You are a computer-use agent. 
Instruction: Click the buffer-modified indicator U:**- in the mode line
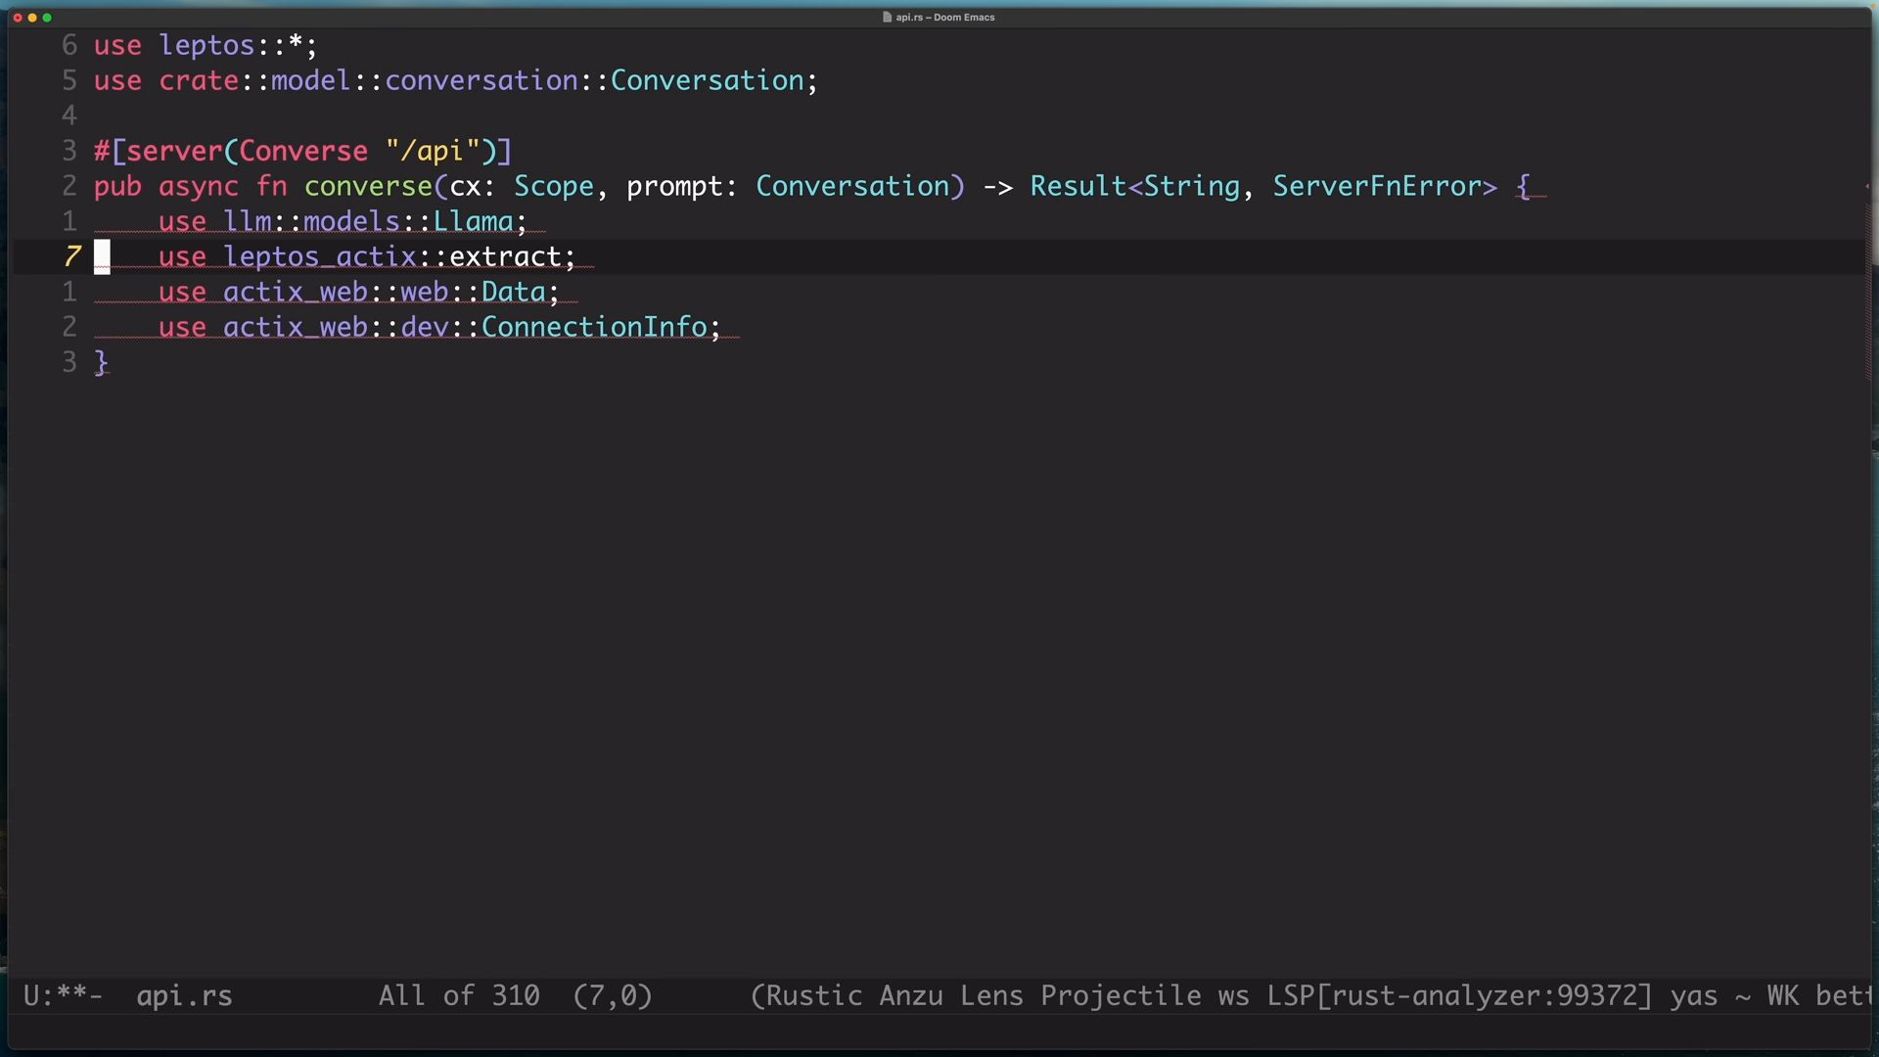tap(63, 996)
